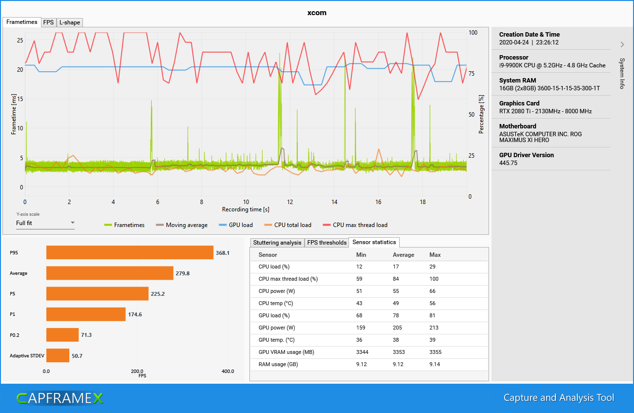Click the Motherboard ASUSTeK entry
This screenshot has height=413, width=634.
[x=552, y=133]
